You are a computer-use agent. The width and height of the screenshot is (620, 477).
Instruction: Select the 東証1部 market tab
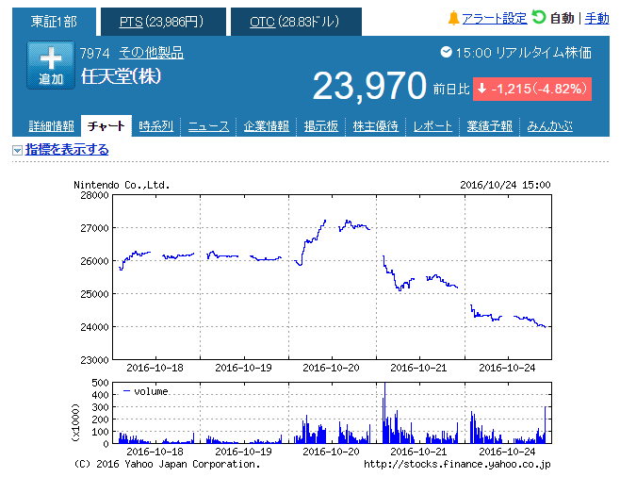(54, 22)
